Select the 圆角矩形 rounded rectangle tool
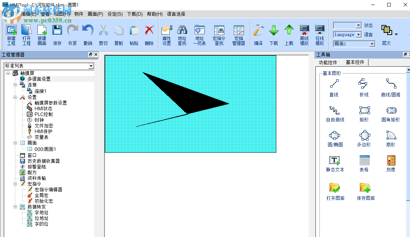This screenshot has height=237, width=410. tap(391, 114)
